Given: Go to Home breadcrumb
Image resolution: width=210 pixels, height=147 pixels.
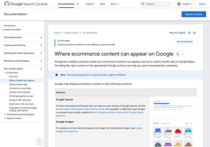Looking at the screenshot, I should click(57, 33).
